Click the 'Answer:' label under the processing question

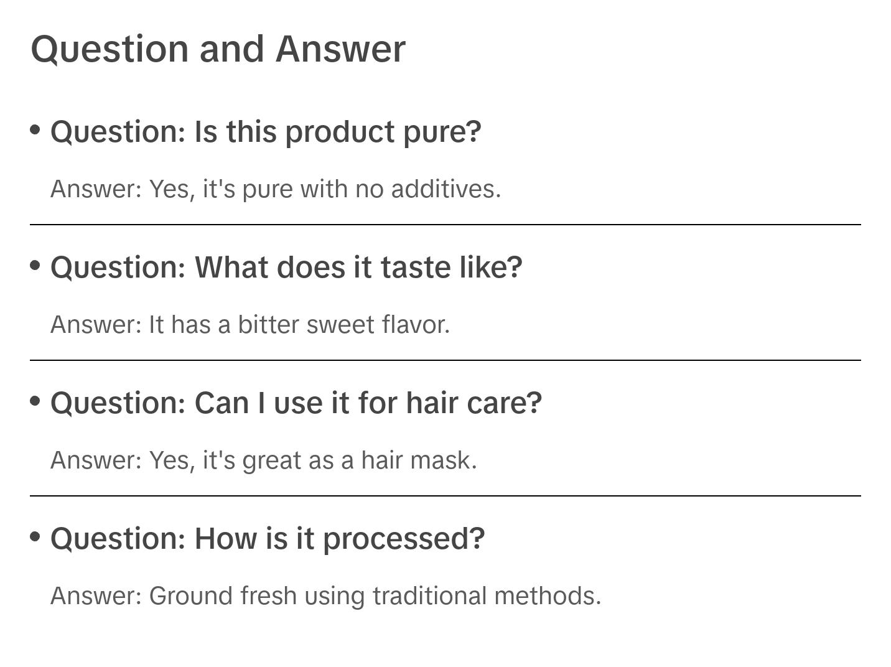point(96,596)
